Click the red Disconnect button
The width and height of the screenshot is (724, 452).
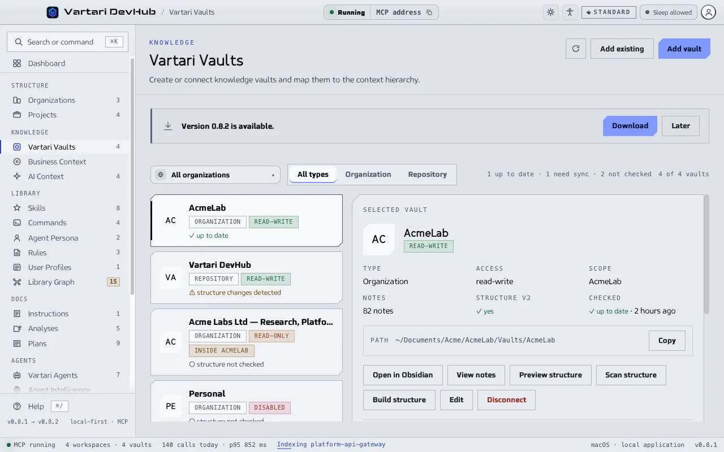[x=506, y=399]
